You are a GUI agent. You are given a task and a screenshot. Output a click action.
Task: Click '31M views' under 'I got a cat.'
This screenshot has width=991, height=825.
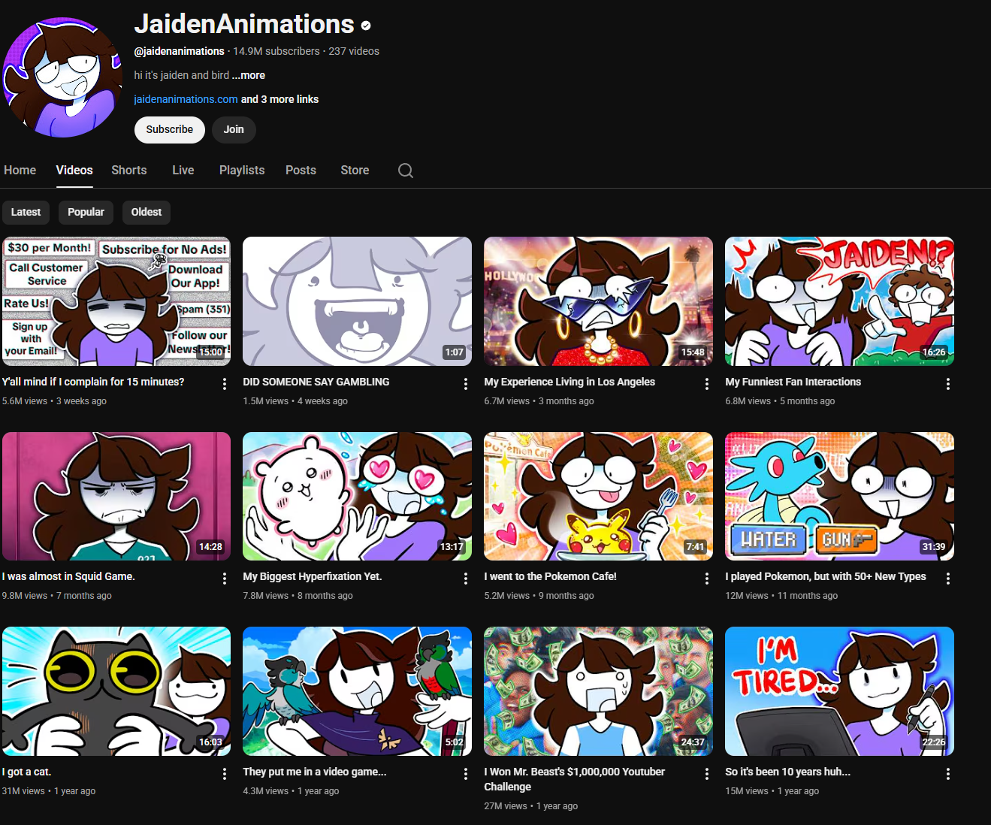(x=23, y=791)
